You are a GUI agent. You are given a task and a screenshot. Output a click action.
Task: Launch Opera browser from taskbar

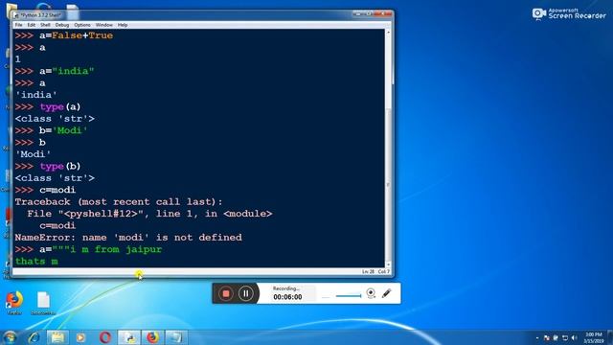104,337
